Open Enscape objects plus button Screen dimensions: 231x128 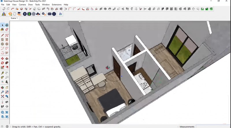tap(25, 14)
